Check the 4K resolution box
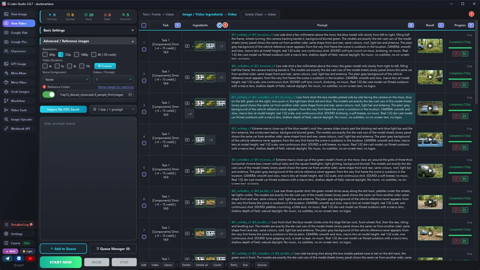Screen dimensions: 480x270 [94, 55]
